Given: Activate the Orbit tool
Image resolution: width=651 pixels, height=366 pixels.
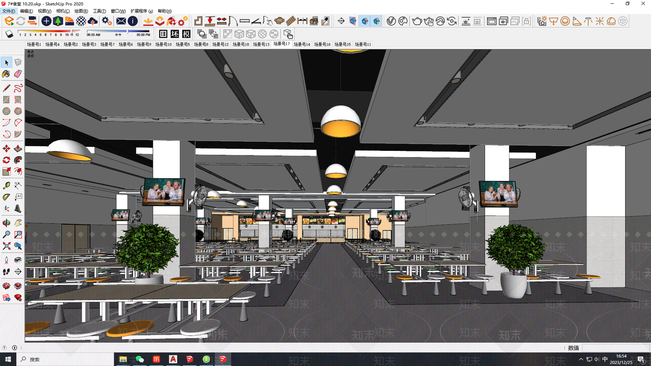Looking at the screenshot, I should pyautogui.click(x=6, y=223).
